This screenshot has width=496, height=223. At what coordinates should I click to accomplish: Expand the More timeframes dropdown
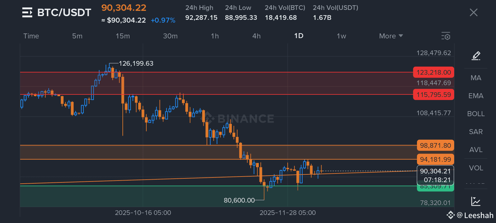point(391,36)
